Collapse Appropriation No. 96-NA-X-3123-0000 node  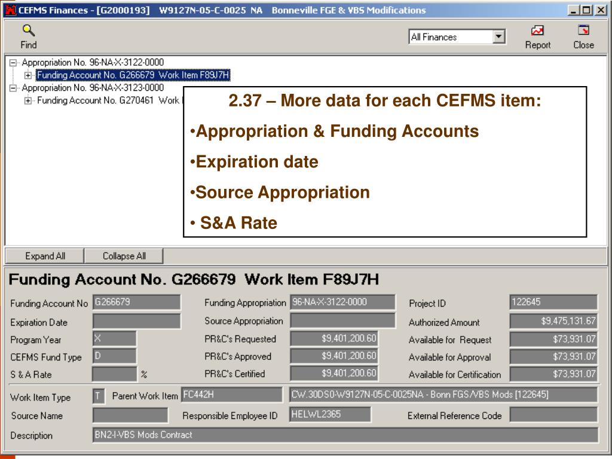point(13,88)
